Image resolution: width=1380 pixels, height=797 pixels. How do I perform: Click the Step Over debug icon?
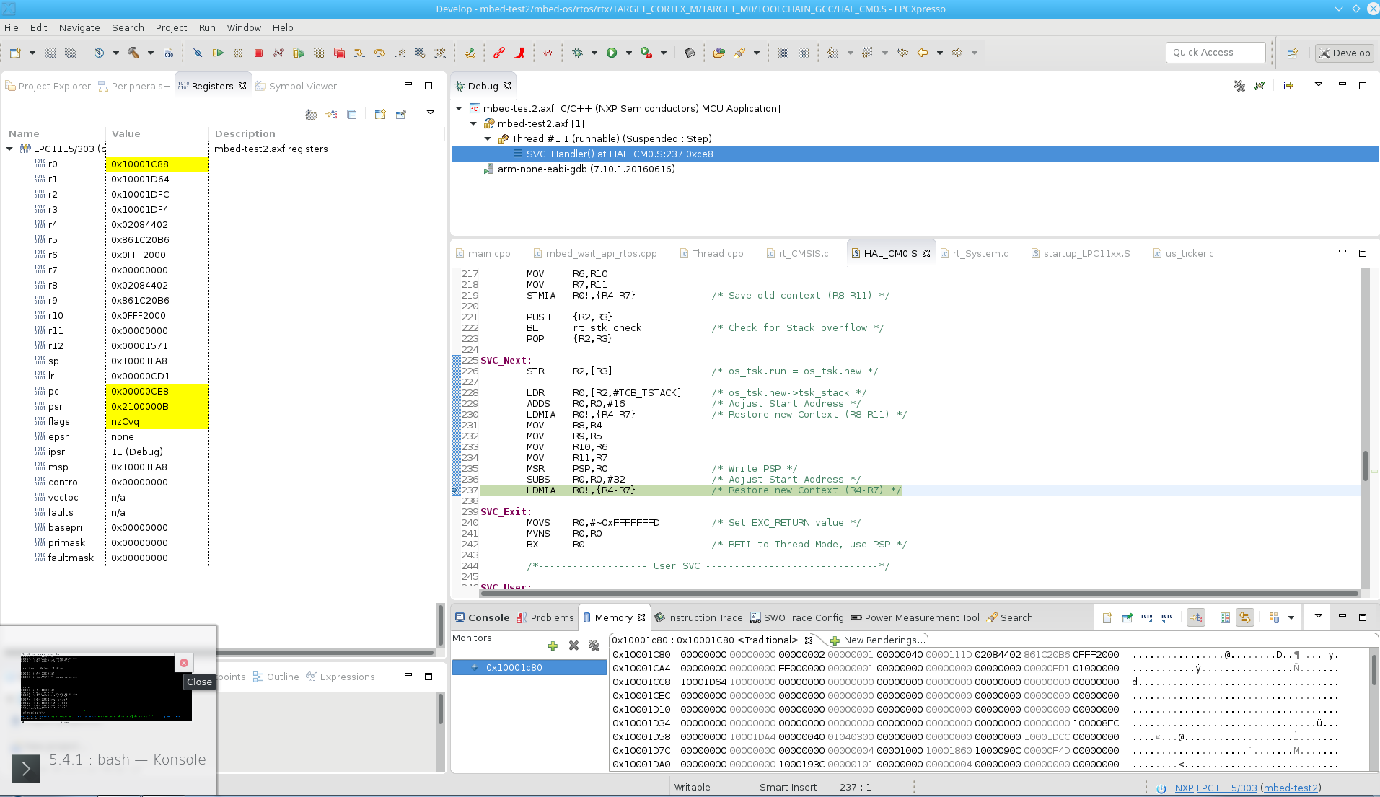click(x=379, y=53)
